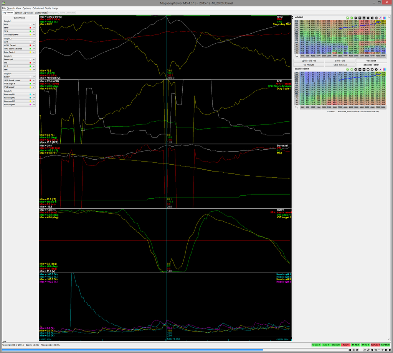Click the VE Analyze button
This screenshot has height=353, width=393.
[x=309, y=65]
